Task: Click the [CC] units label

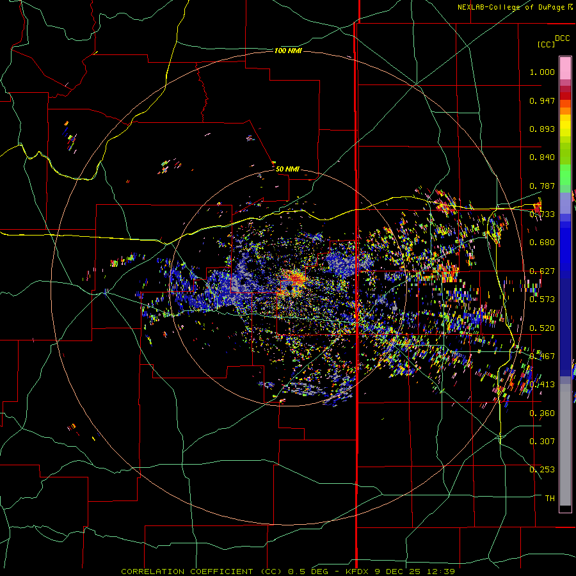Action: click(x=546, y=44)
